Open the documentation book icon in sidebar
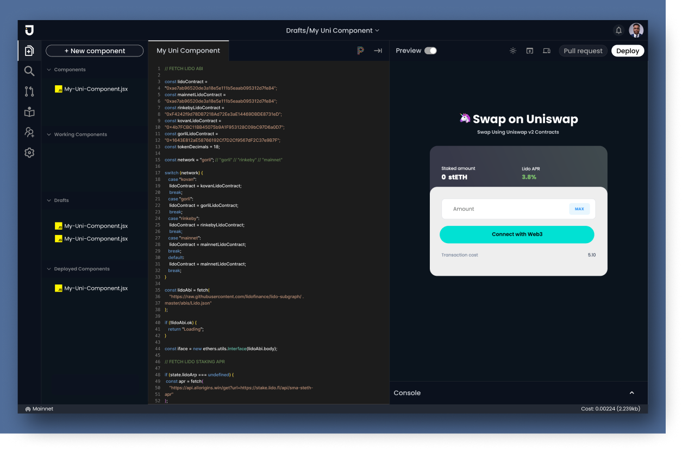 (29, 112)
